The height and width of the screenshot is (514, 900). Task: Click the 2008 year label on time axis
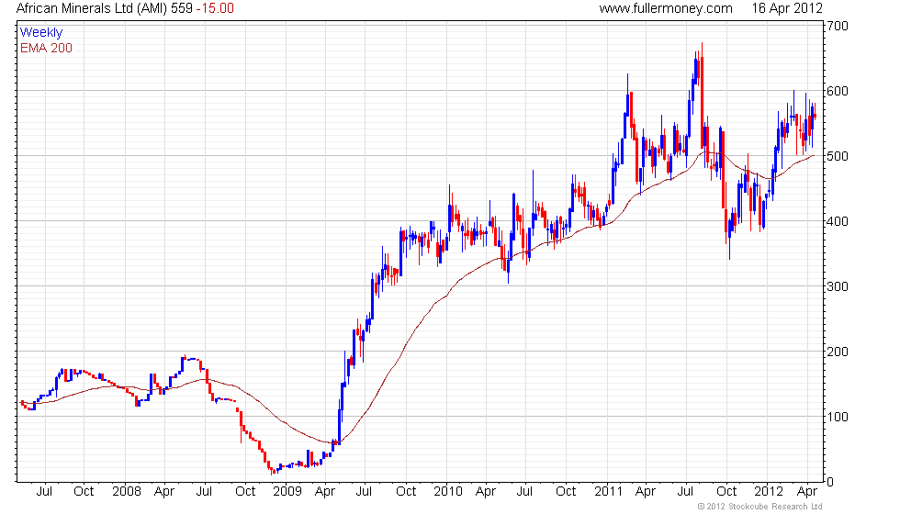coord(127,492)
